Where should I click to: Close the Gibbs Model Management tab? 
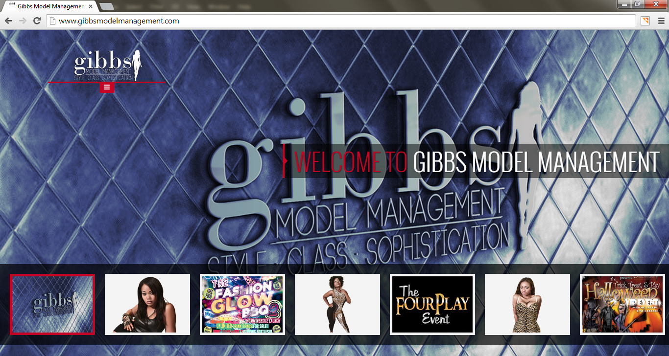[x=91, y=7]
